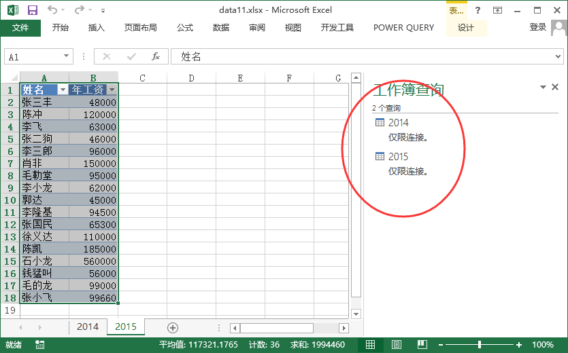Open Ribbon Display Options icon

click(498, 10)
